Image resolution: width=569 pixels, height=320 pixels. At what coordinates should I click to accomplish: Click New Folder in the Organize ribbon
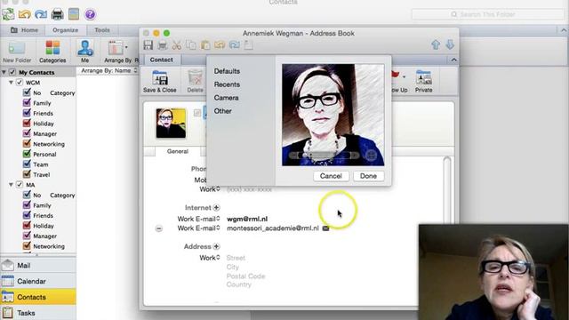pyautogui.click(x=17, y=52)
